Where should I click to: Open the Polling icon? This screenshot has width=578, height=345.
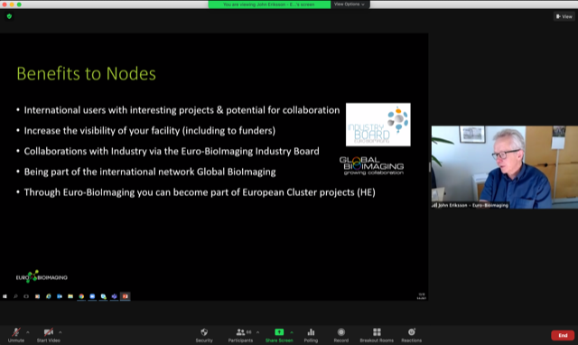[x=311, y=332]
